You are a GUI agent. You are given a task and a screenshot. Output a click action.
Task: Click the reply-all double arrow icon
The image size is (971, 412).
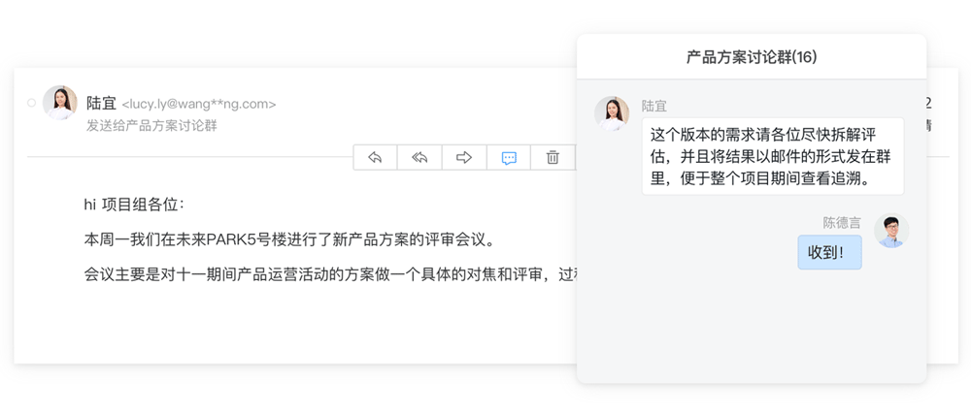[x=419, y=158]
